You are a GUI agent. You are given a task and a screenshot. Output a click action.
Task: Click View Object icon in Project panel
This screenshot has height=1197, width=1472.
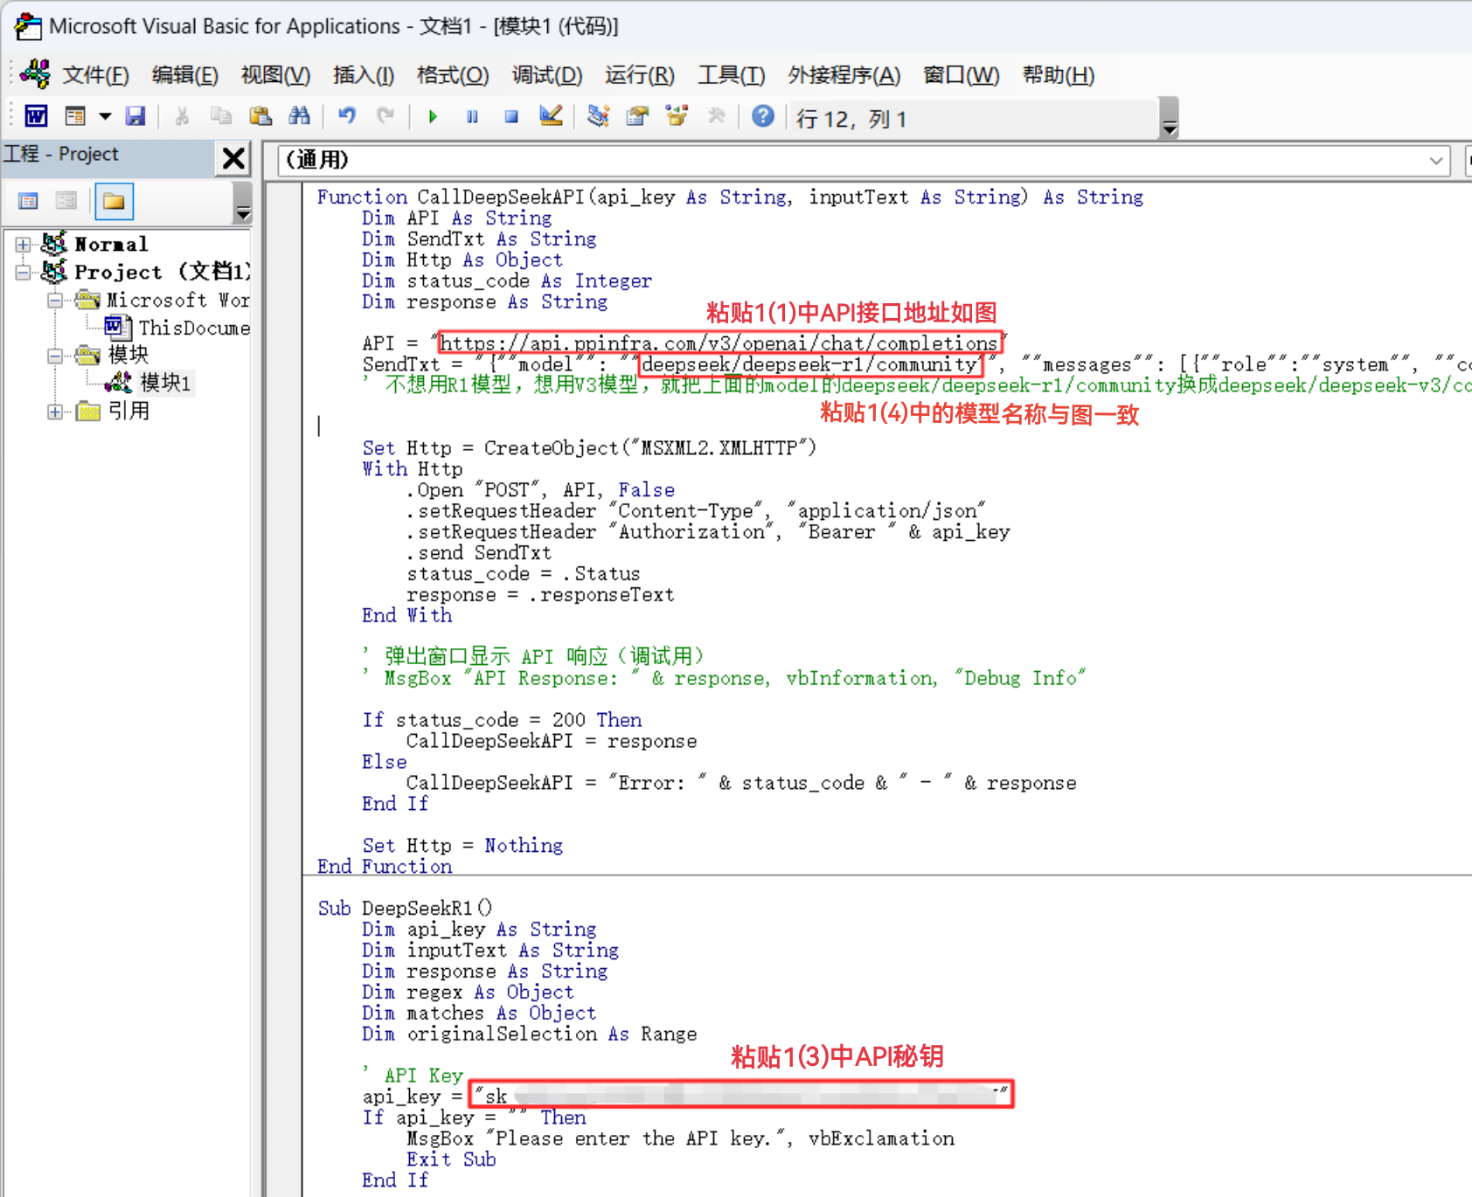(x=66, y=202)
